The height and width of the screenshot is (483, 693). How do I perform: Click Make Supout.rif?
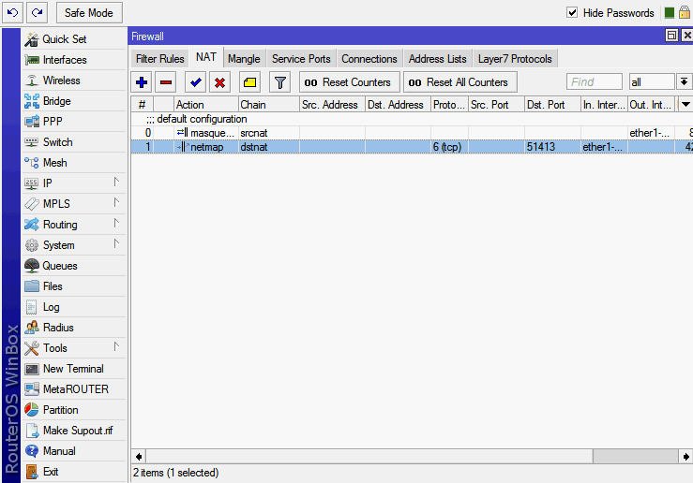[74, 431]
